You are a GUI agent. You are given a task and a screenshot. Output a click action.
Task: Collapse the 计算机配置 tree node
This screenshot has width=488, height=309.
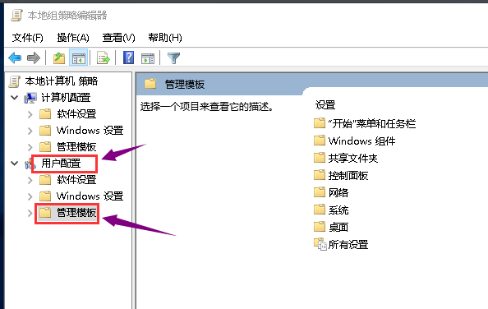14,98
